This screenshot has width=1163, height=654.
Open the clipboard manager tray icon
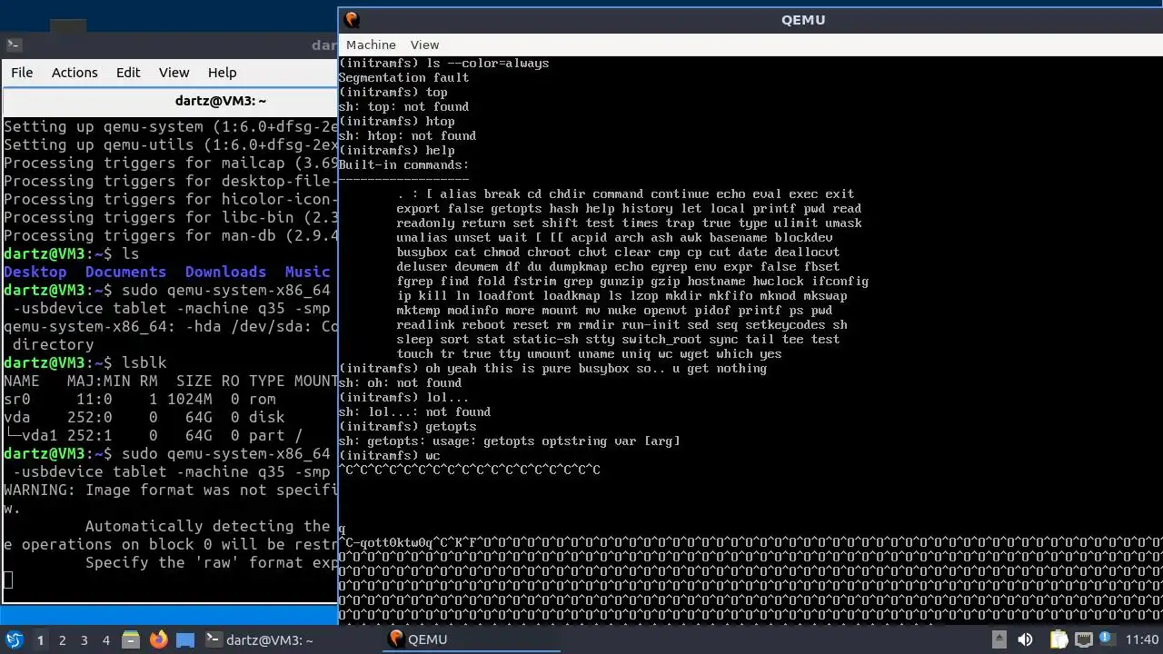(x=1059, y=639)
